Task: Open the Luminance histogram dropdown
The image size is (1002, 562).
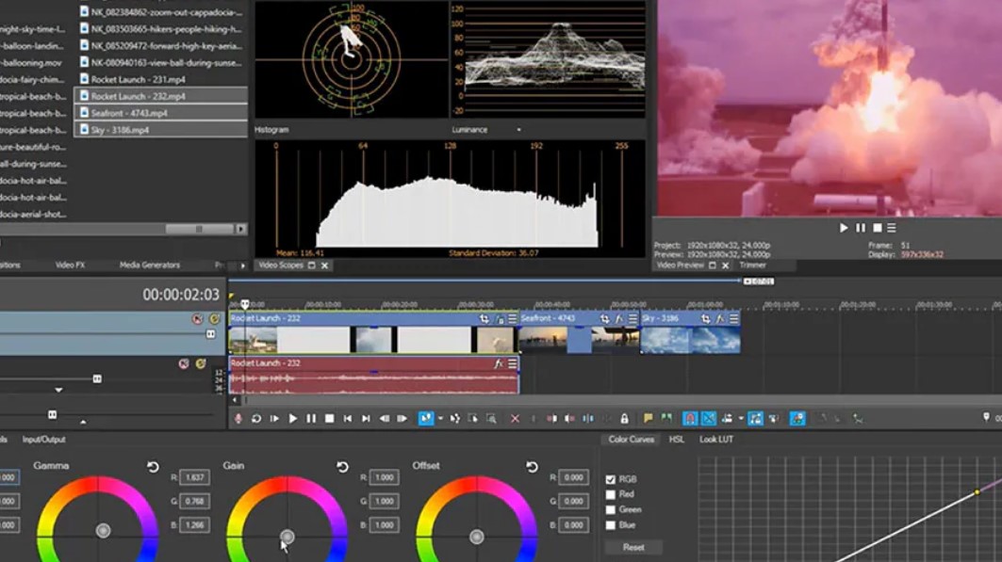Action: pyautogui.click(x=518, y=130)
